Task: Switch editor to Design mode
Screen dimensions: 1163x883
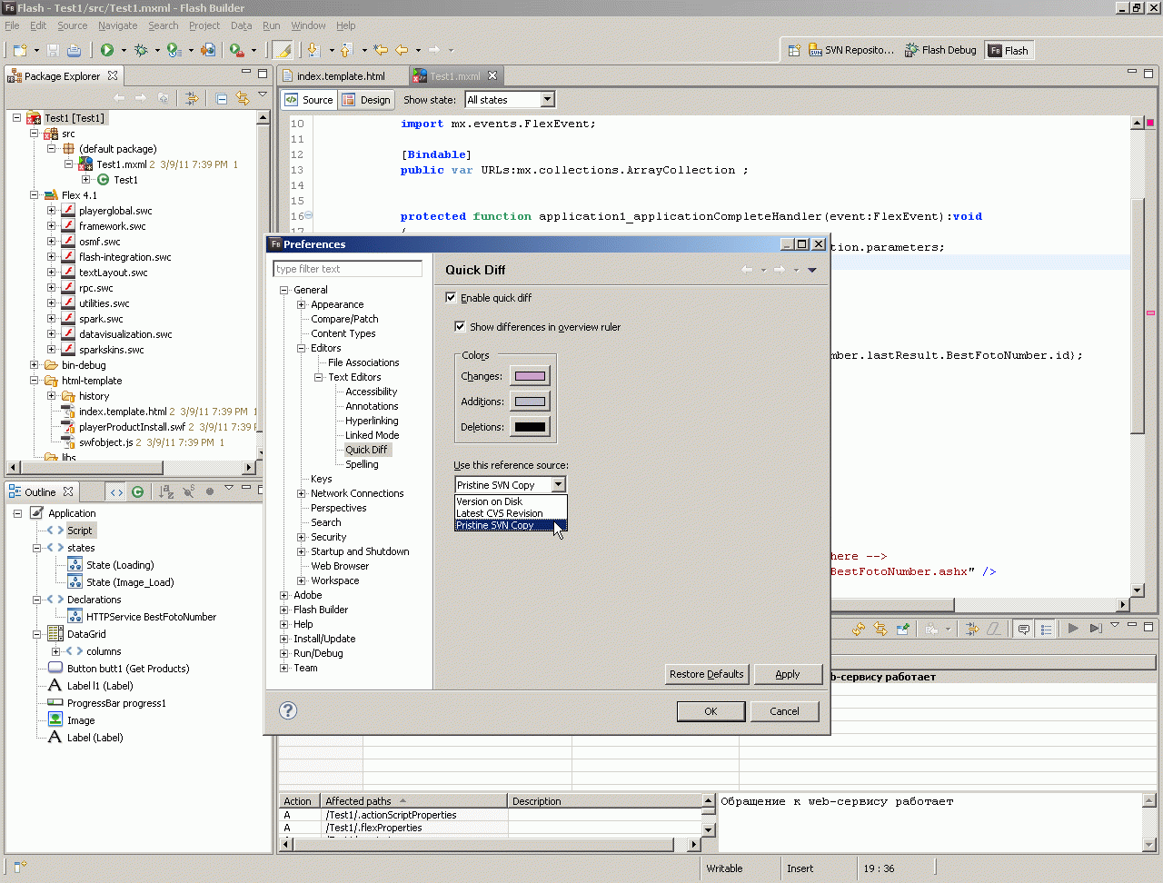Action: [x=367, y=100]
